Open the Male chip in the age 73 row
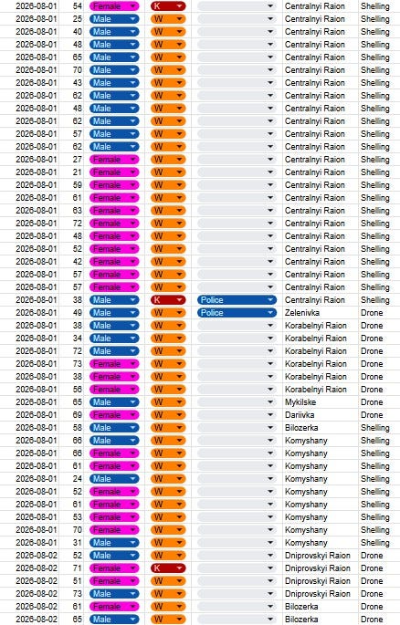Viewport: 400px width, 625px height. click(114, 593)
